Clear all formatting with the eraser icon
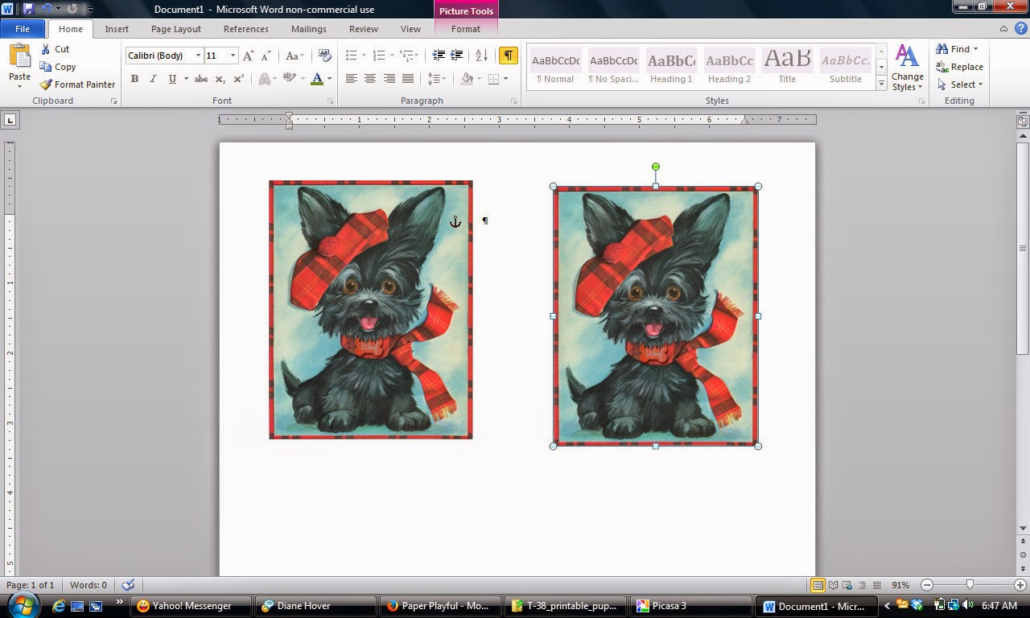Image resolution: width=1030 pixels, height=618 pixels. tap(325, 56)
